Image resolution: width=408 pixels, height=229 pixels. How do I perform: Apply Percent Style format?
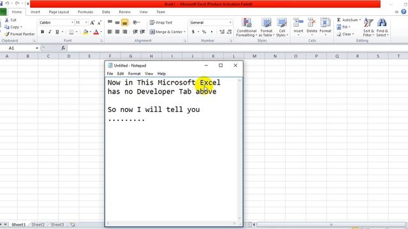[204, 32]
